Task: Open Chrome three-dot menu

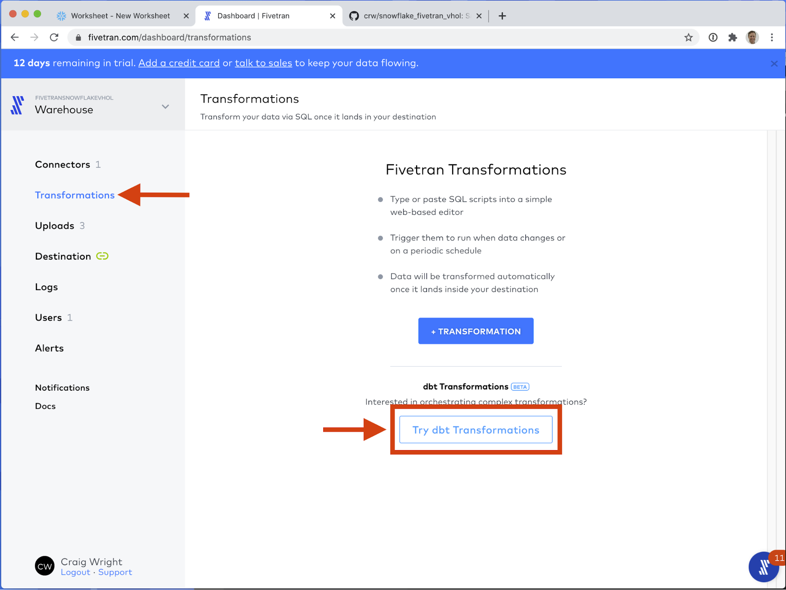Action: [x=772, y=37]
